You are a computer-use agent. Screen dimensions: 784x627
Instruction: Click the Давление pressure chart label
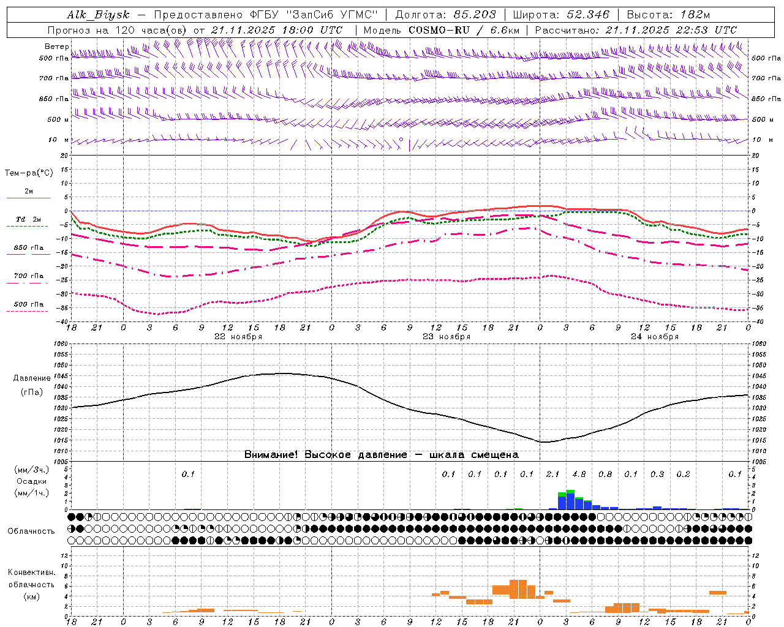click(x=32, y=378)
